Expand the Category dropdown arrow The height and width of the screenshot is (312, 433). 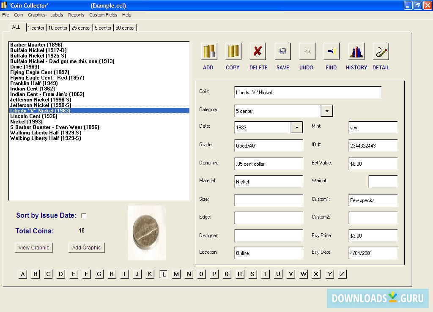coord(326,111)
